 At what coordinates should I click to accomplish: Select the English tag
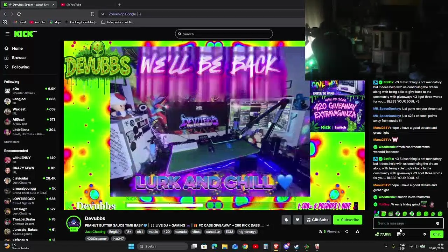[x=114, y=232]
